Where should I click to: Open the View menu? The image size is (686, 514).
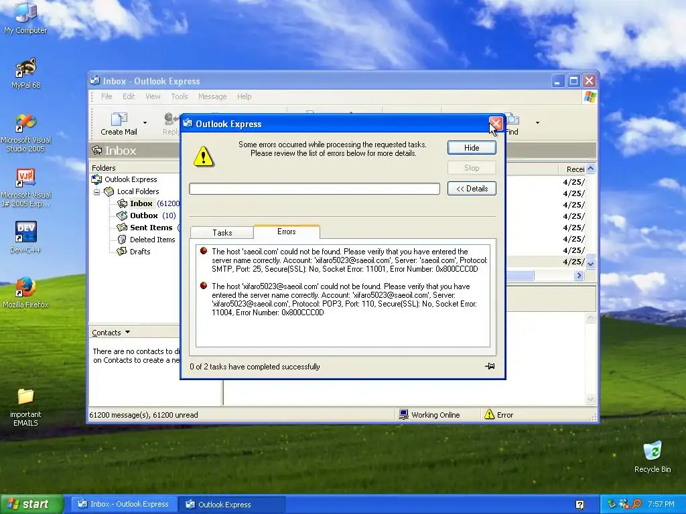click(x=153, y=96)
